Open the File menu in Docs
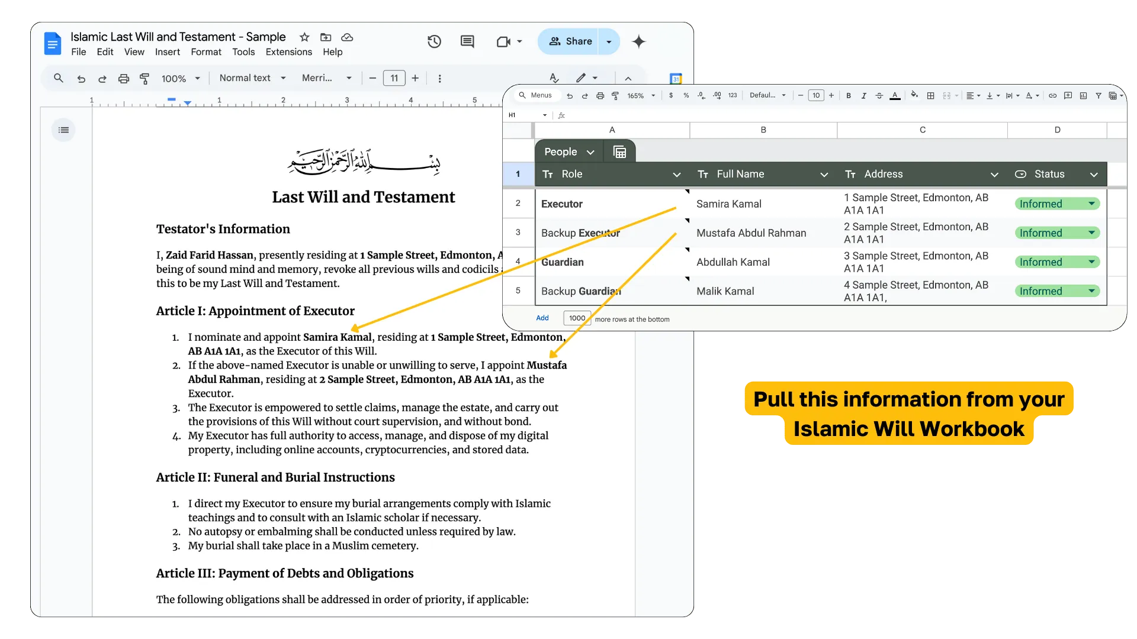Screen dimensions: 1137x639 (x=78, y=52)
